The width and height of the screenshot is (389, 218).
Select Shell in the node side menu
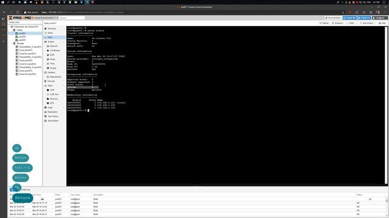(50, 38)
